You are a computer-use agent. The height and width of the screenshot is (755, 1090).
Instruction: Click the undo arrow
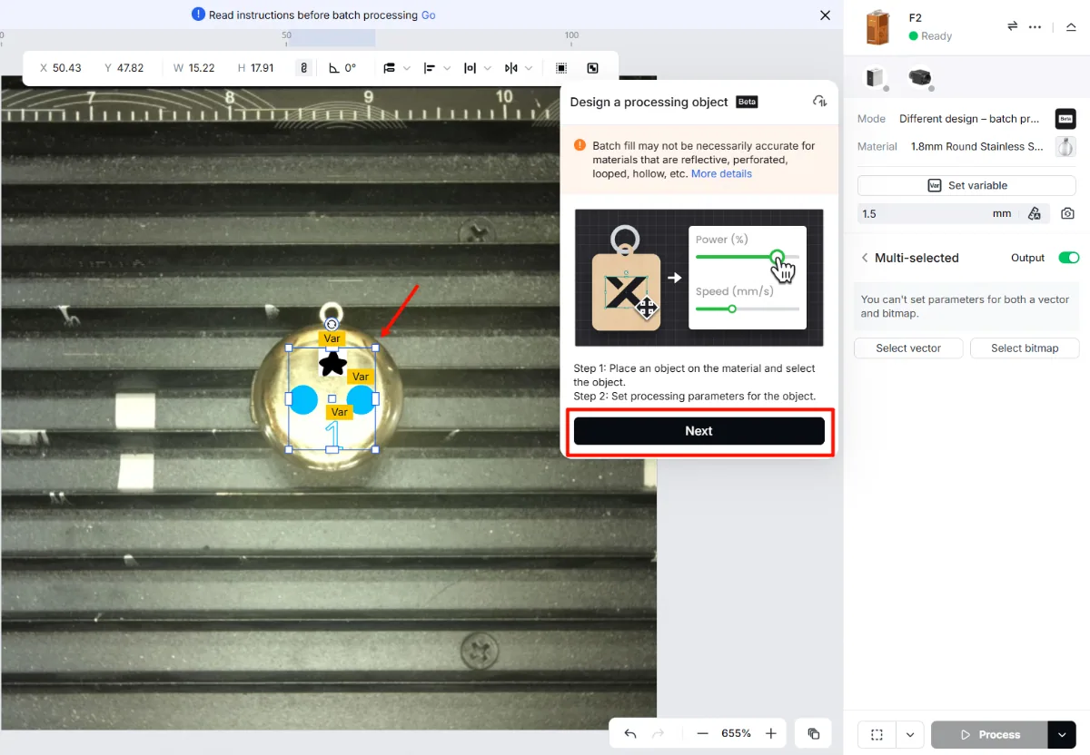[630, 733]
